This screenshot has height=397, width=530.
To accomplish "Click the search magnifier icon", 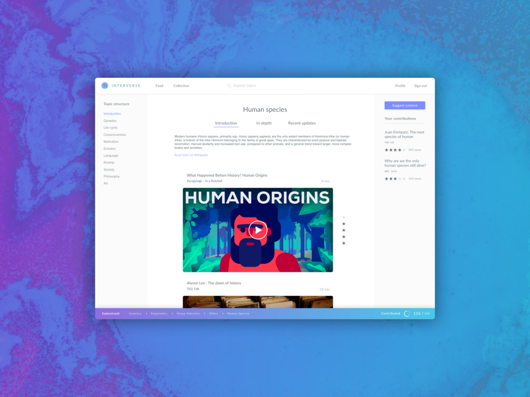I will click(x=229, y=86).
